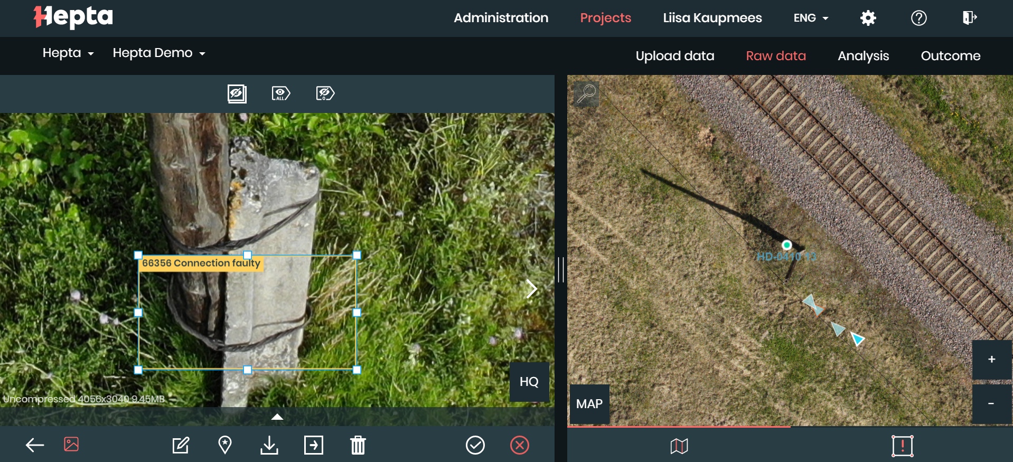Select the 66356 Connection faulty label
This screenshot has width=1013, height=462.
pyautogui.click(x=201, y=263)
